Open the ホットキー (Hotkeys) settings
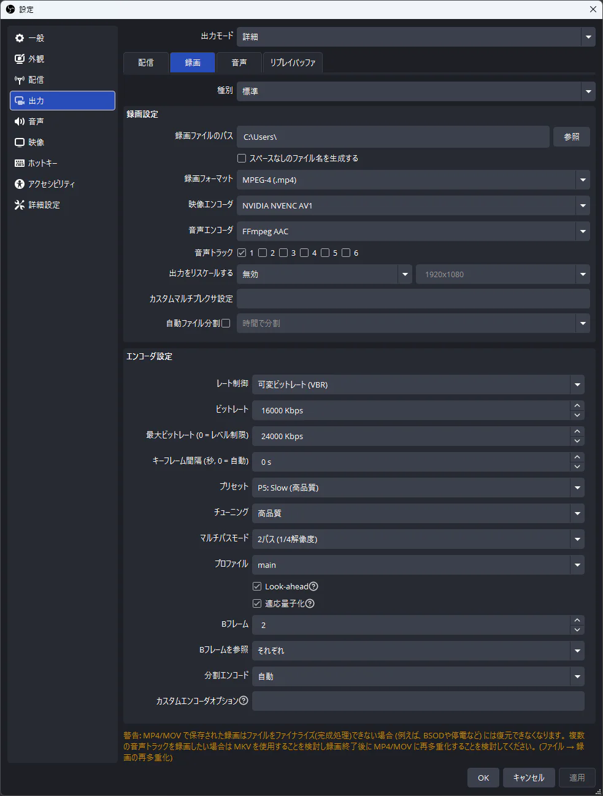Viewport: 603px width, 796px height. pos(43,163)
